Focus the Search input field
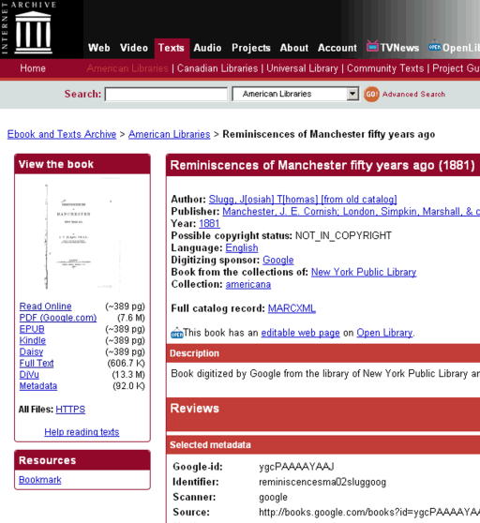480x523 pixels. click(x=166, y=94)
